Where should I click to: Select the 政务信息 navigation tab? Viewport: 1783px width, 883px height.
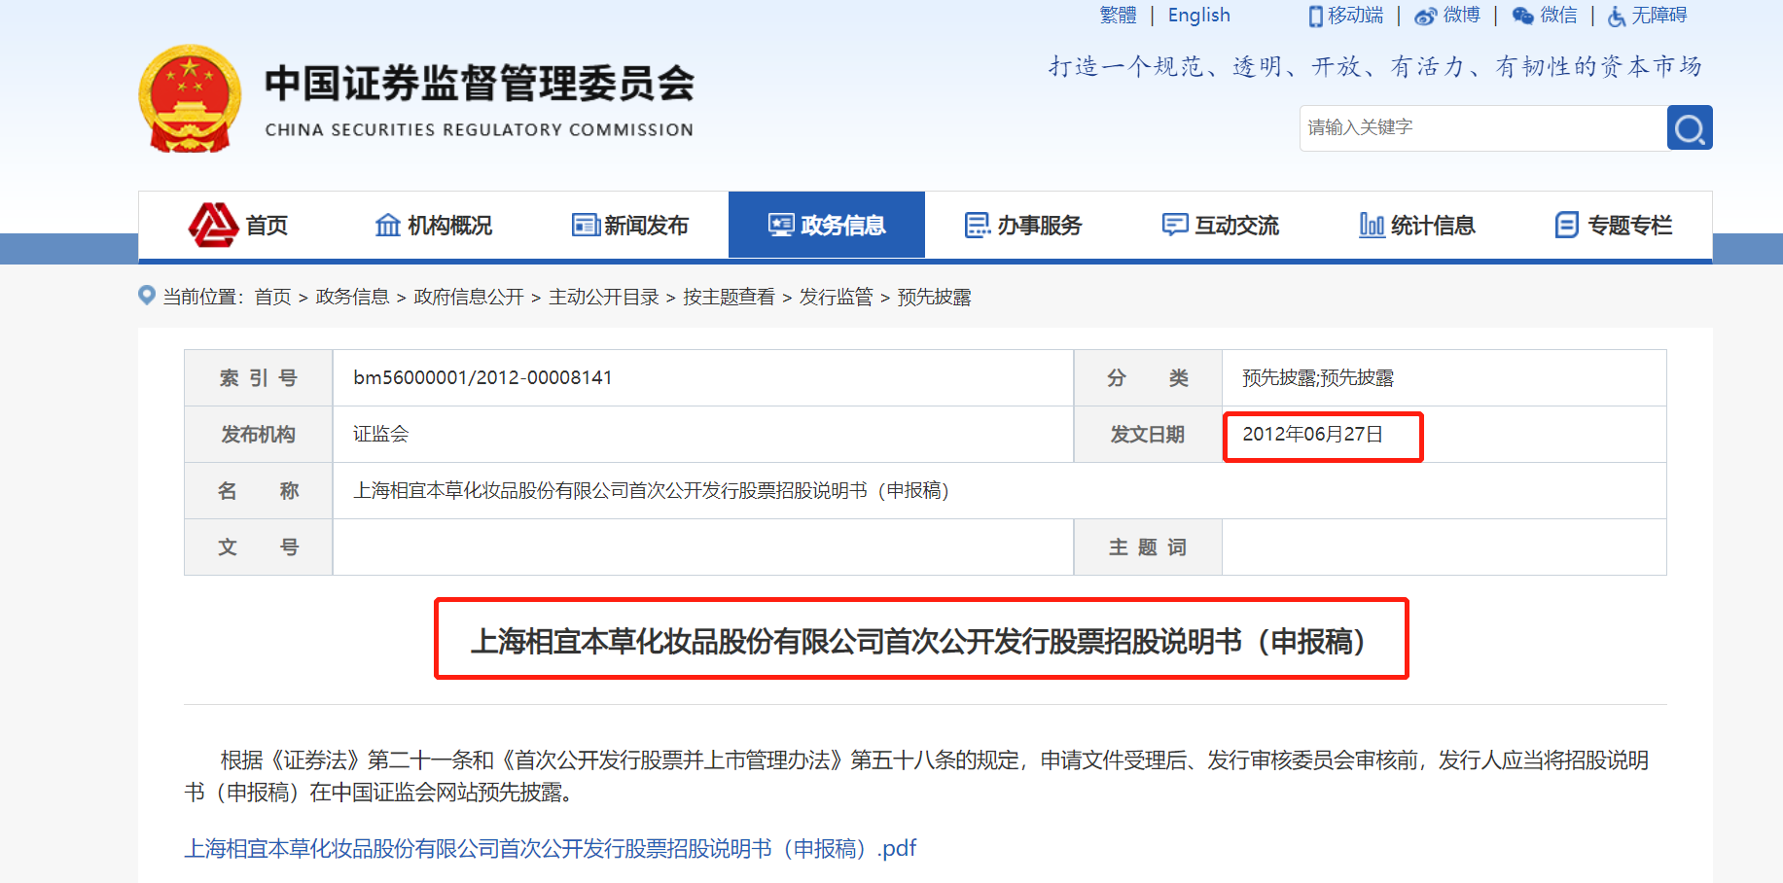point(827,225)
